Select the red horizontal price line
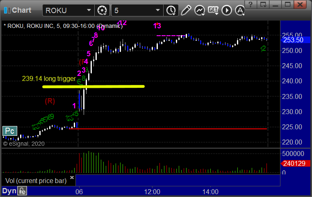Screen dimensions: 312x197 [168, 129]
